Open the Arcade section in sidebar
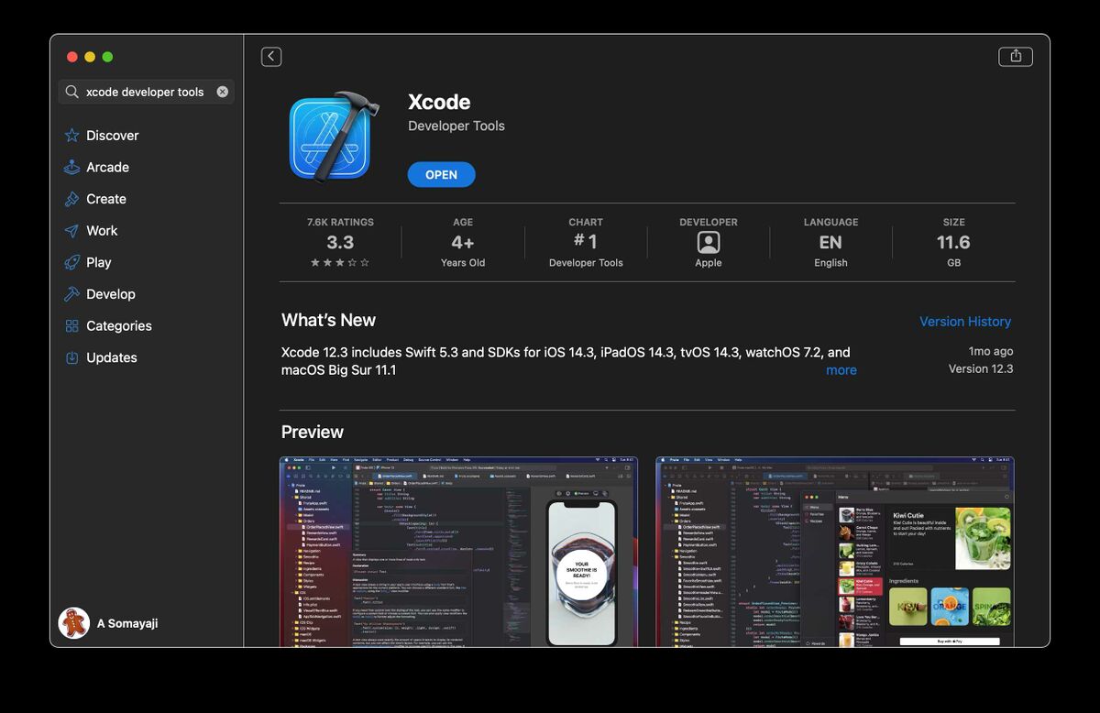The width and height of the screenshot is (1100, 713). pyautogui.click(x=107, y=167)
